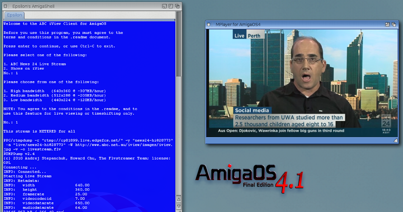Screen dimensions: 403x212
Task: Click the AmigaShell scroll down arrow
Action: 179,206
